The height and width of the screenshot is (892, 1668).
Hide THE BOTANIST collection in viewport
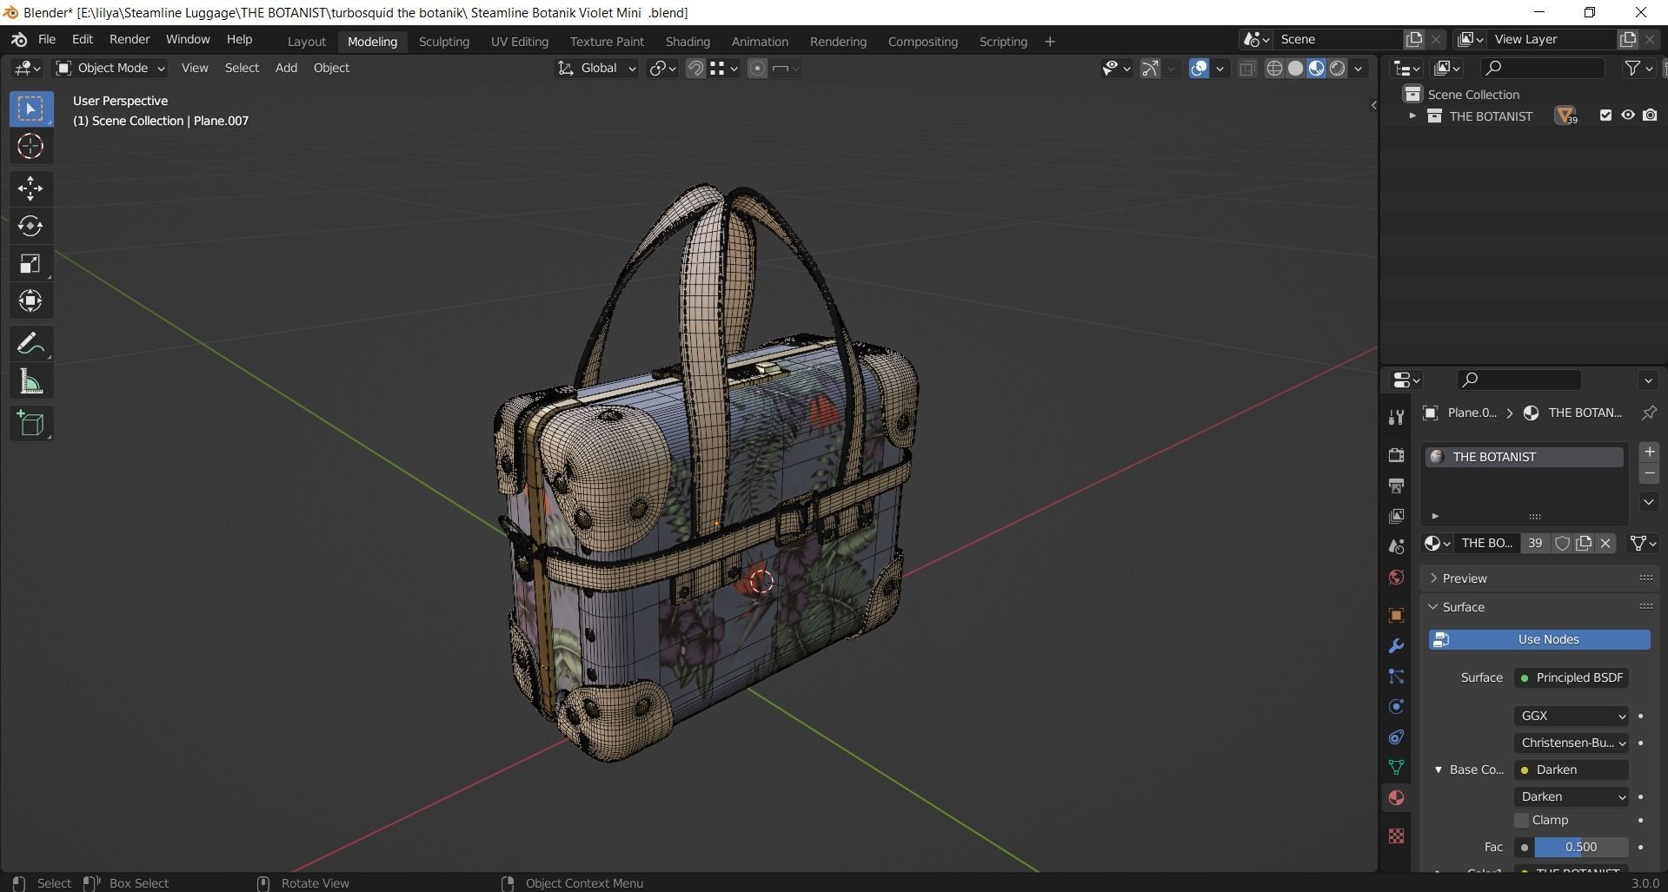point(1627,116)
